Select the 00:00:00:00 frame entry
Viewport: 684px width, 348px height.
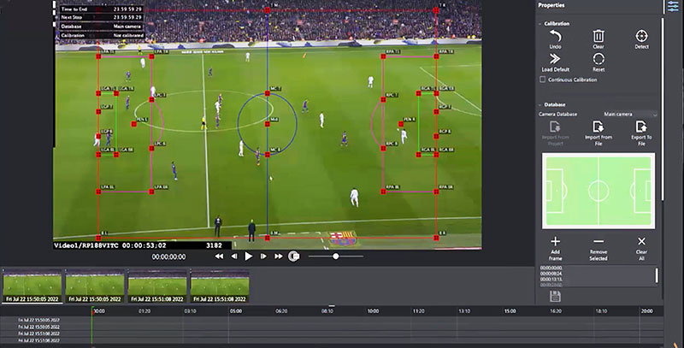pyautogui.click(x=551, y=268)
